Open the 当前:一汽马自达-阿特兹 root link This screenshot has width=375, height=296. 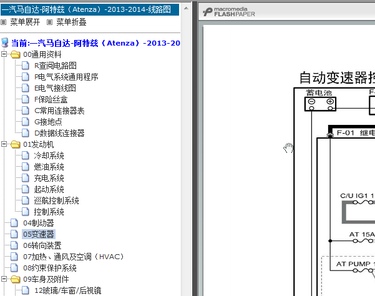coord(95,43)
